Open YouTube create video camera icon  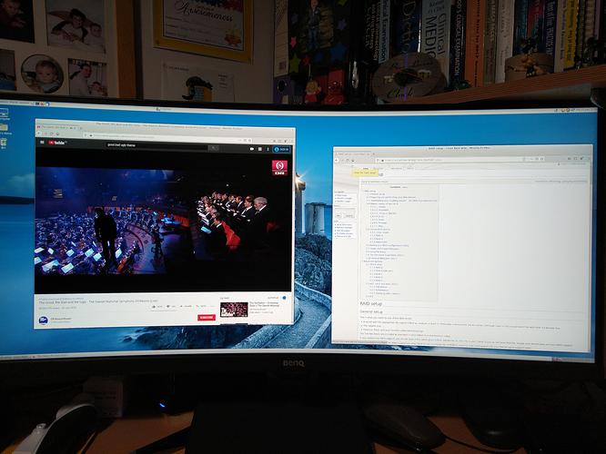tap(252, 149)
